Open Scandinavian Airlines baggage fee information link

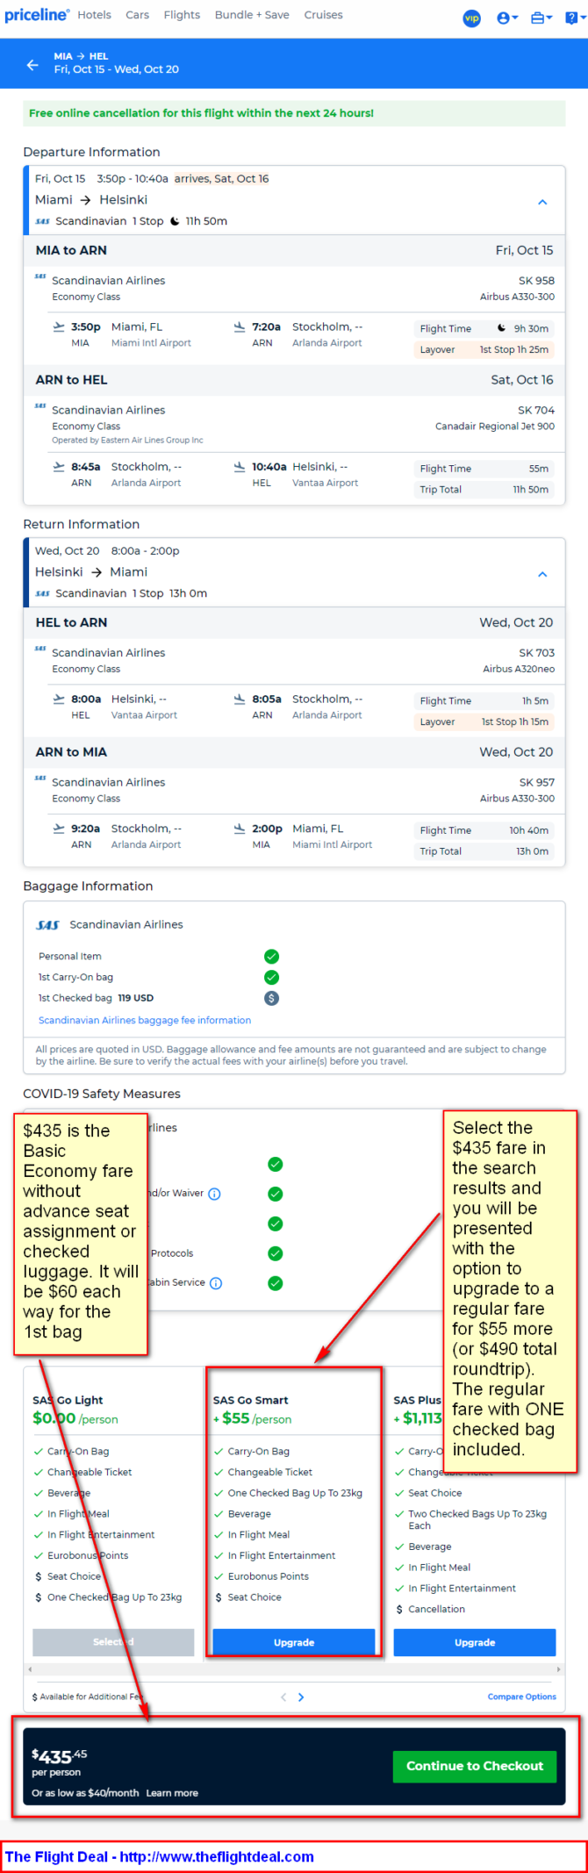(145, 1020)
